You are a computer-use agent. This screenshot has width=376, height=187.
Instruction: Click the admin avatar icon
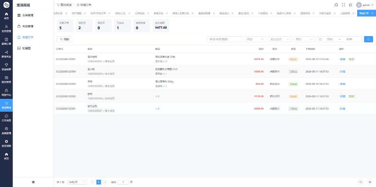pos(359,5)
